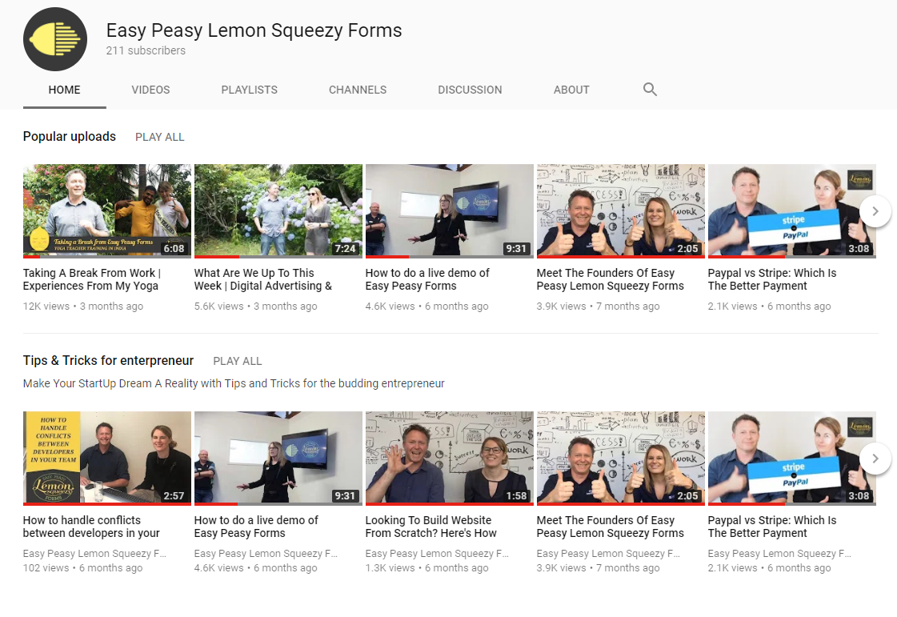The width and height of the screenshot is (897, 617).
Task: Click the 5.6K views • 3 months ago text
Action: 256,306
